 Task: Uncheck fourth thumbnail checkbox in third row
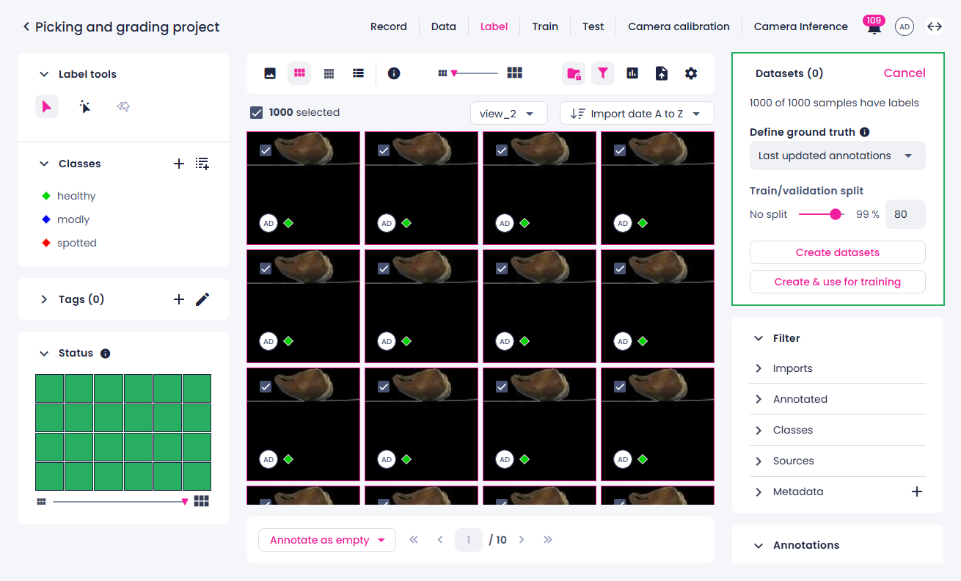tap(620, 387)
